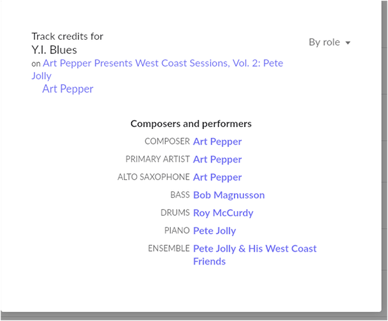Open Art Pepper artist link below album title
Screen dimensions: 388x321
point(68,89)
